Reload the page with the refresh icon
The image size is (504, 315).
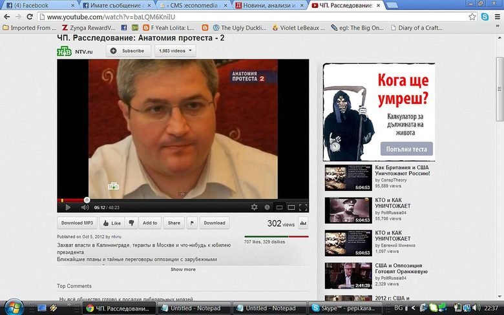(30, 17)
